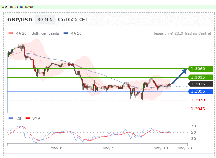Click the 1.2970 support level label
The image size is (216, 158).
pos(198,100)
